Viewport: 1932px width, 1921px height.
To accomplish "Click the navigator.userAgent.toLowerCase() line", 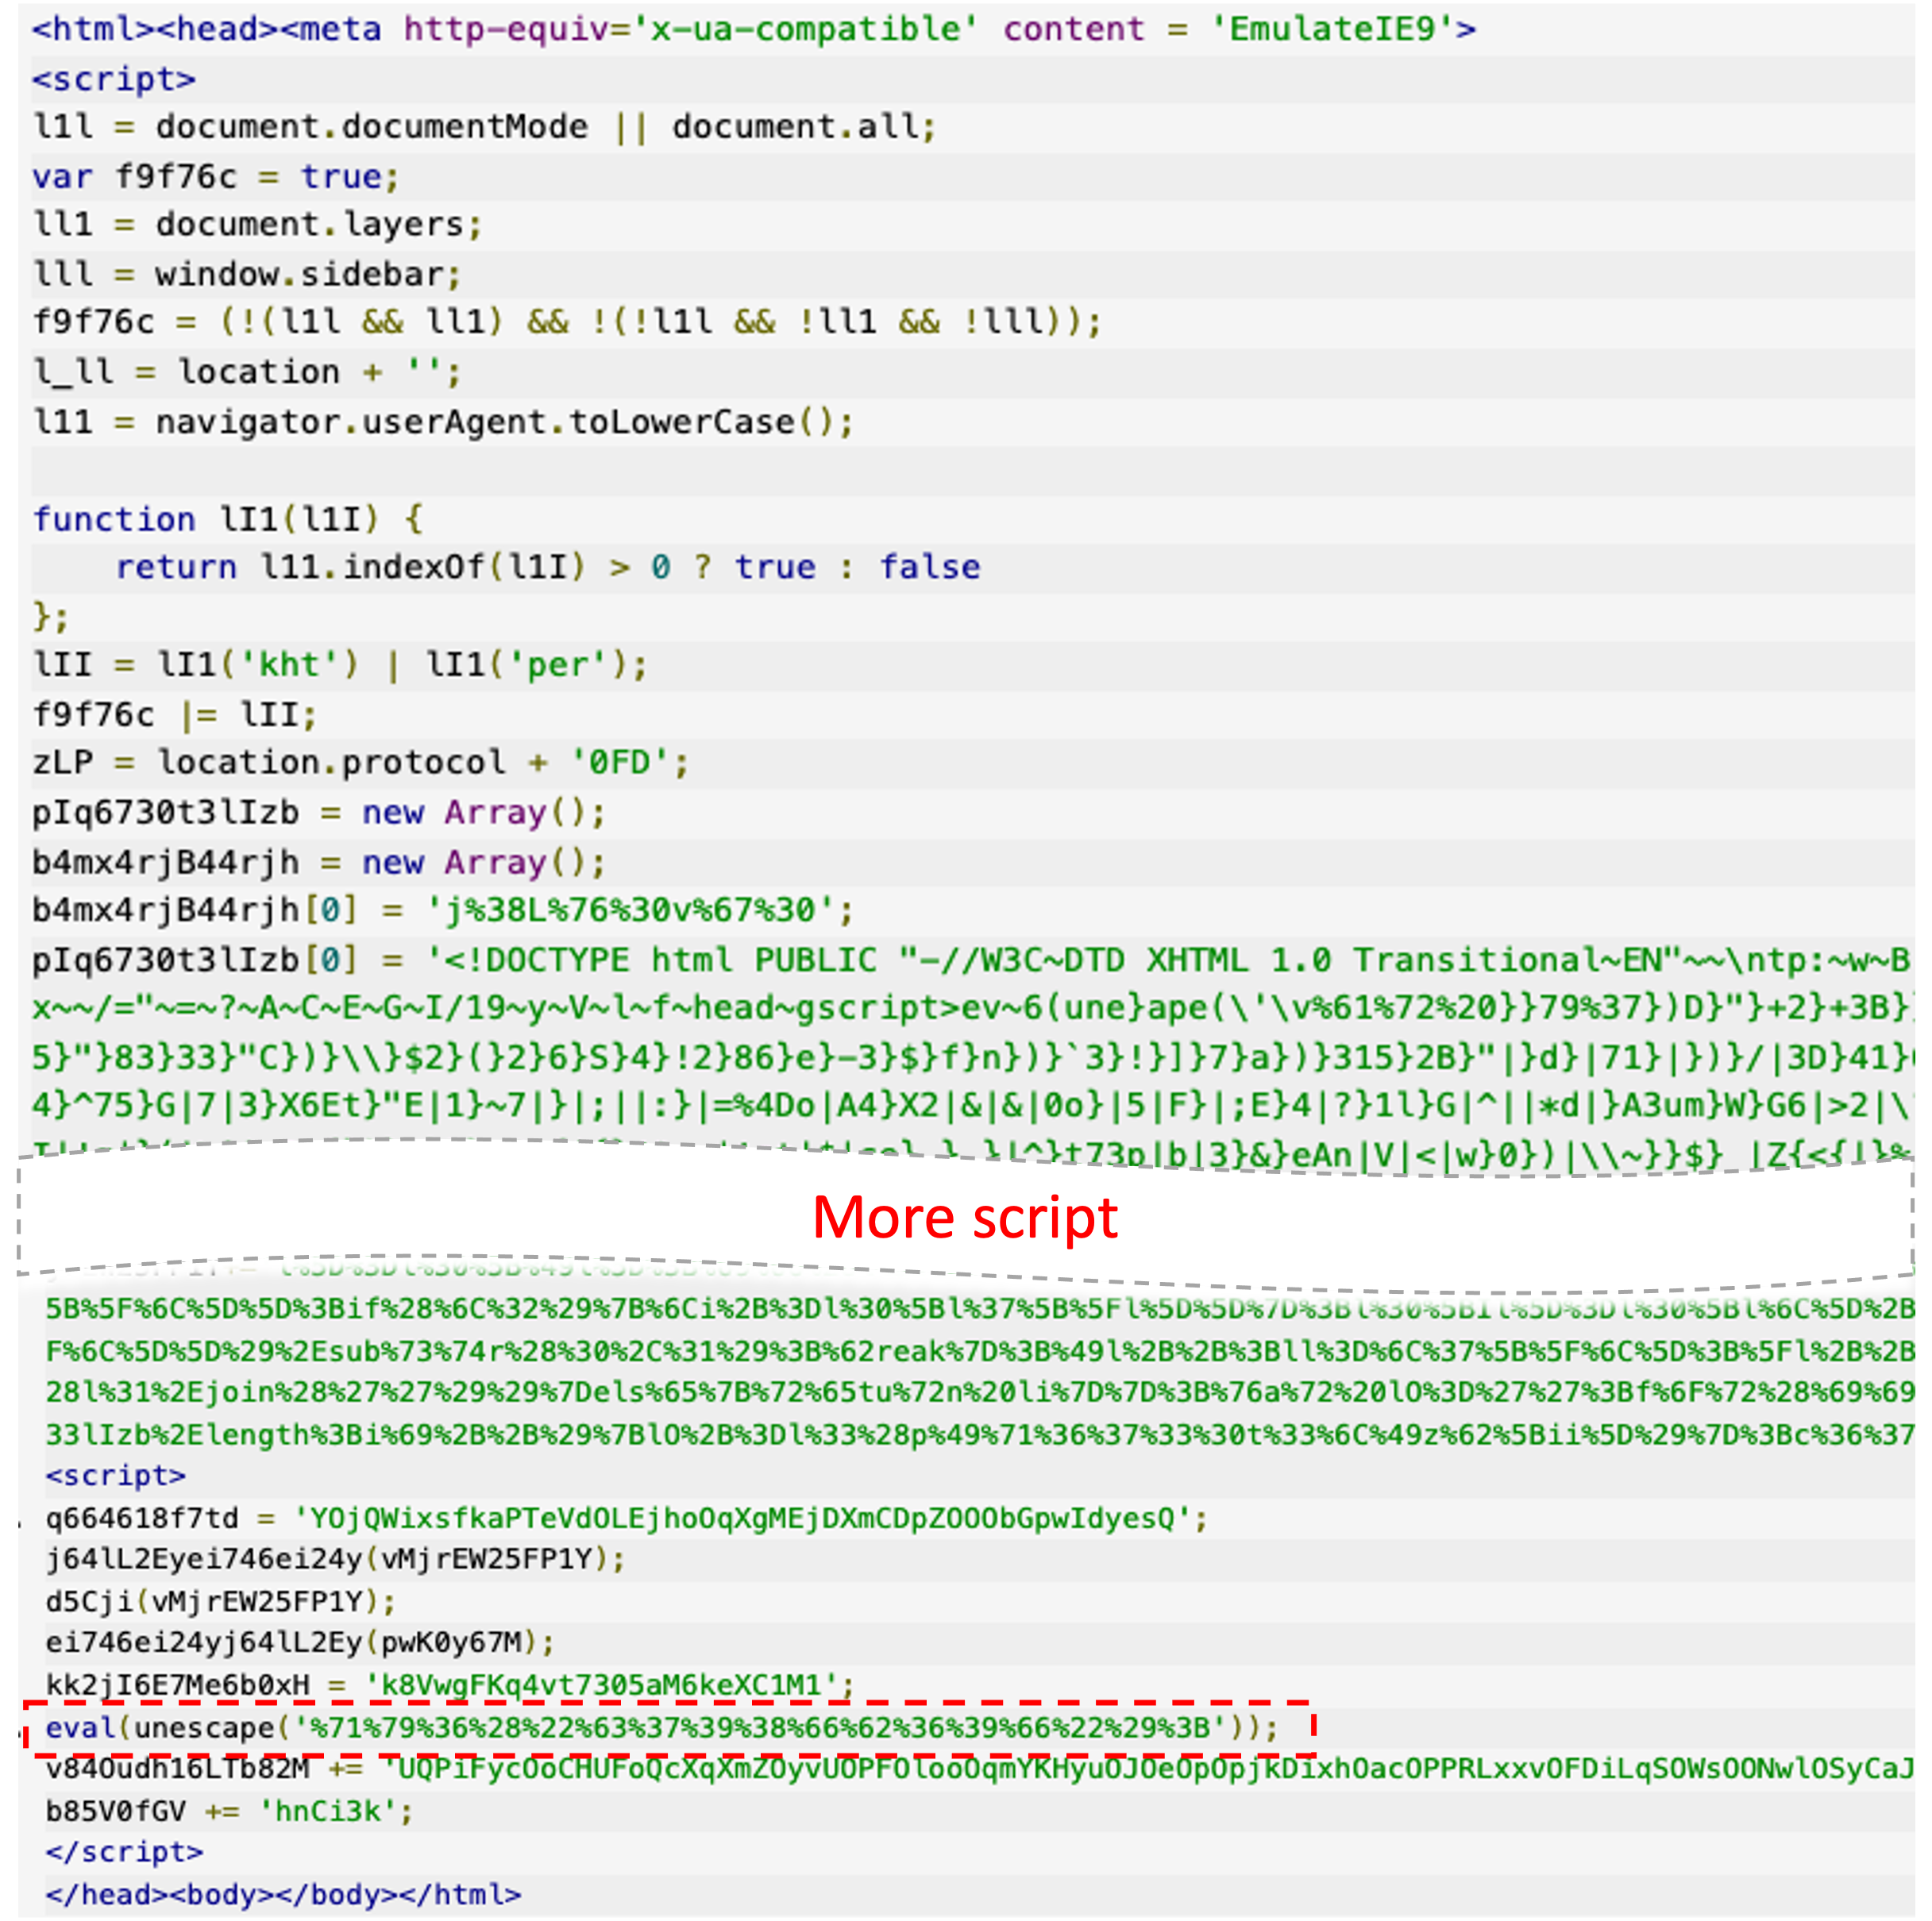I will [443, 422].
